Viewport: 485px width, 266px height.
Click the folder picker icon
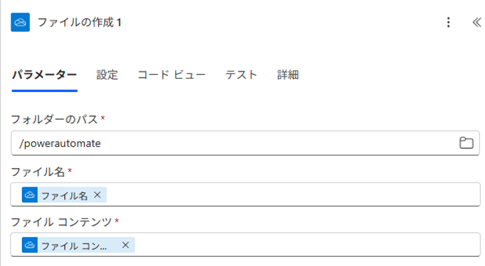point(466,143)
